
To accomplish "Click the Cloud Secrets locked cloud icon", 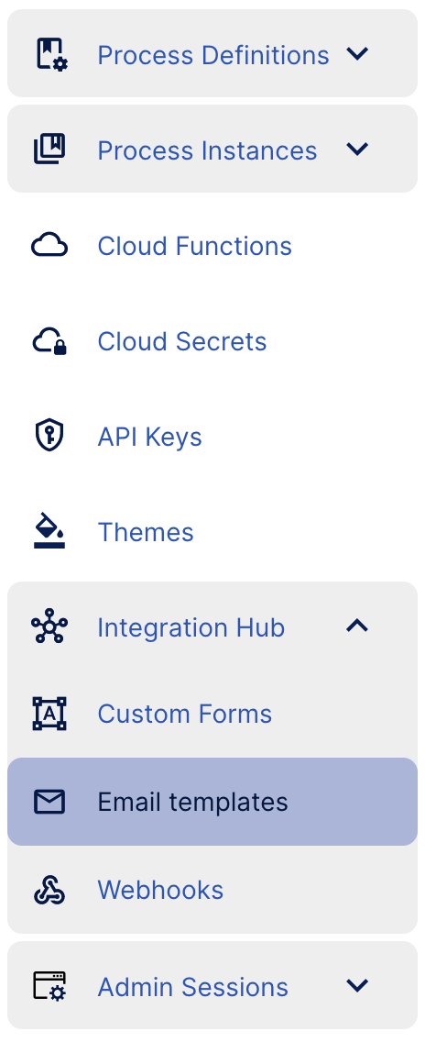I will 49,341.
